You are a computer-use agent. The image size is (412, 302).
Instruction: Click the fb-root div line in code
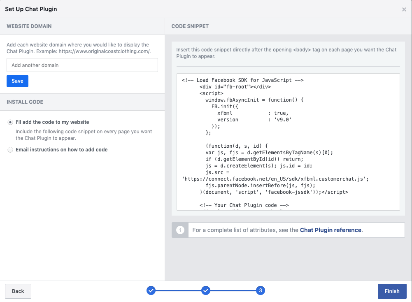point(235,87)
